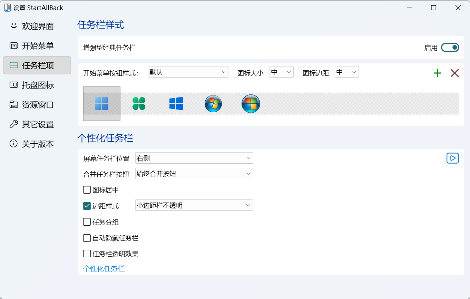Switch to the 开始菜单 section
This screenshot has height=299, width=470.
coord(37,46)
